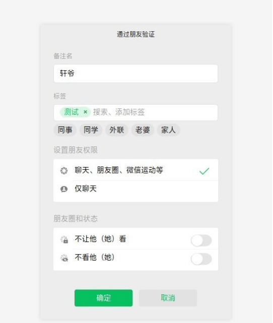The width and height of the screenshot is (273, 323).
Task: Add the 同事 tag
Action: tap(65, 130)
